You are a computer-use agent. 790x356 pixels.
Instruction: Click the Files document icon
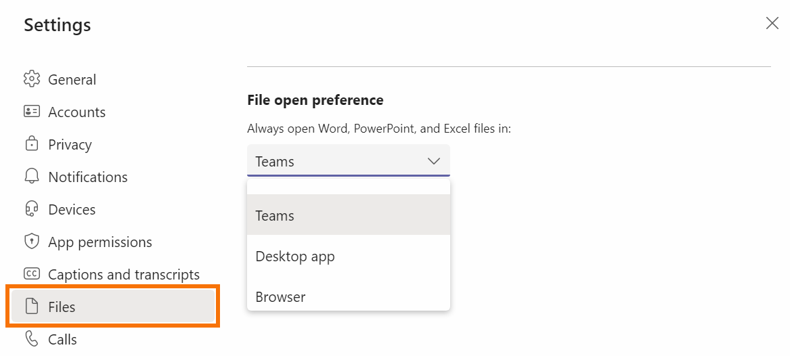click(x=32, y=307)
